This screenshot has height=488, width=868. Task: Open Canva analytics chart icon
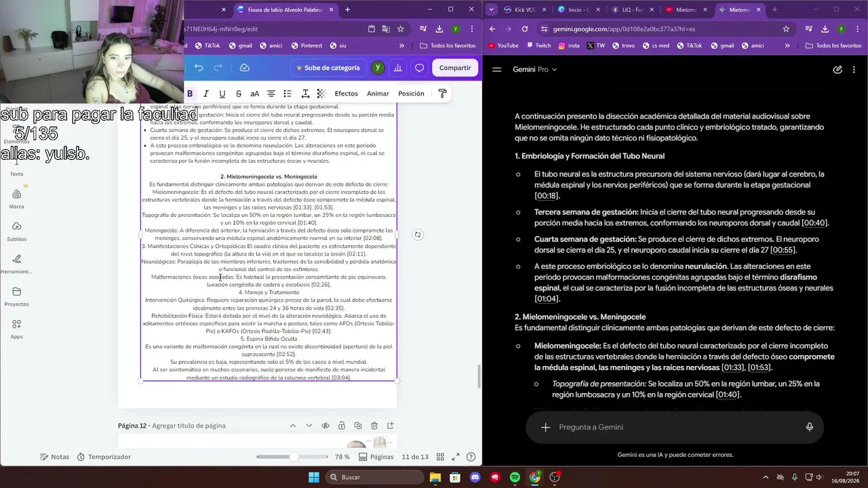[398, 68]
